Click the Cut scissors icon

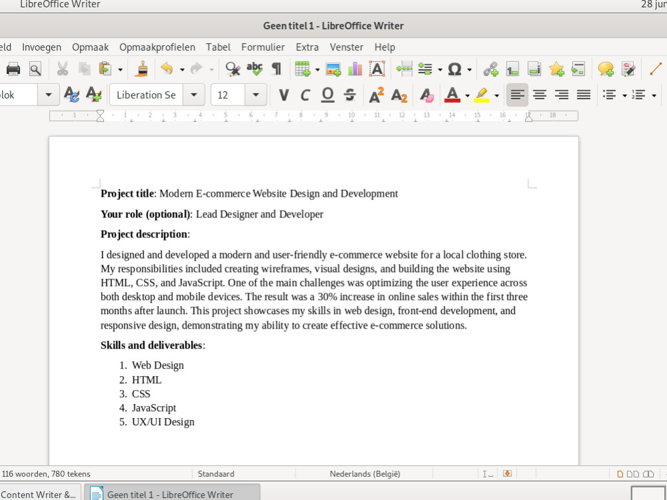coord(63,69)
